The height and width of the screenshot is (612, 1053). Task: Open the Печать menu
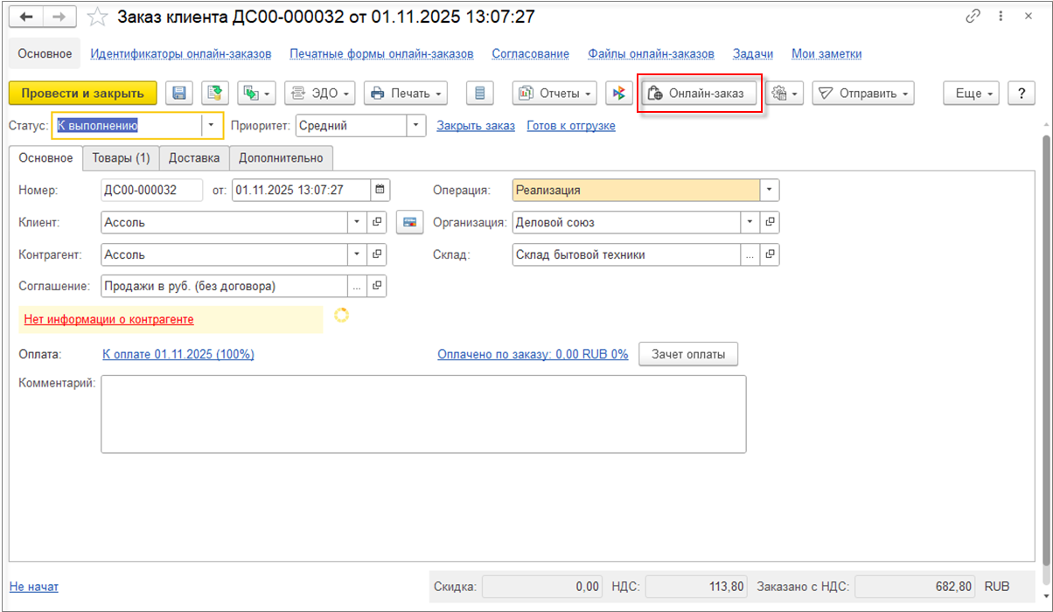(406, 94)
